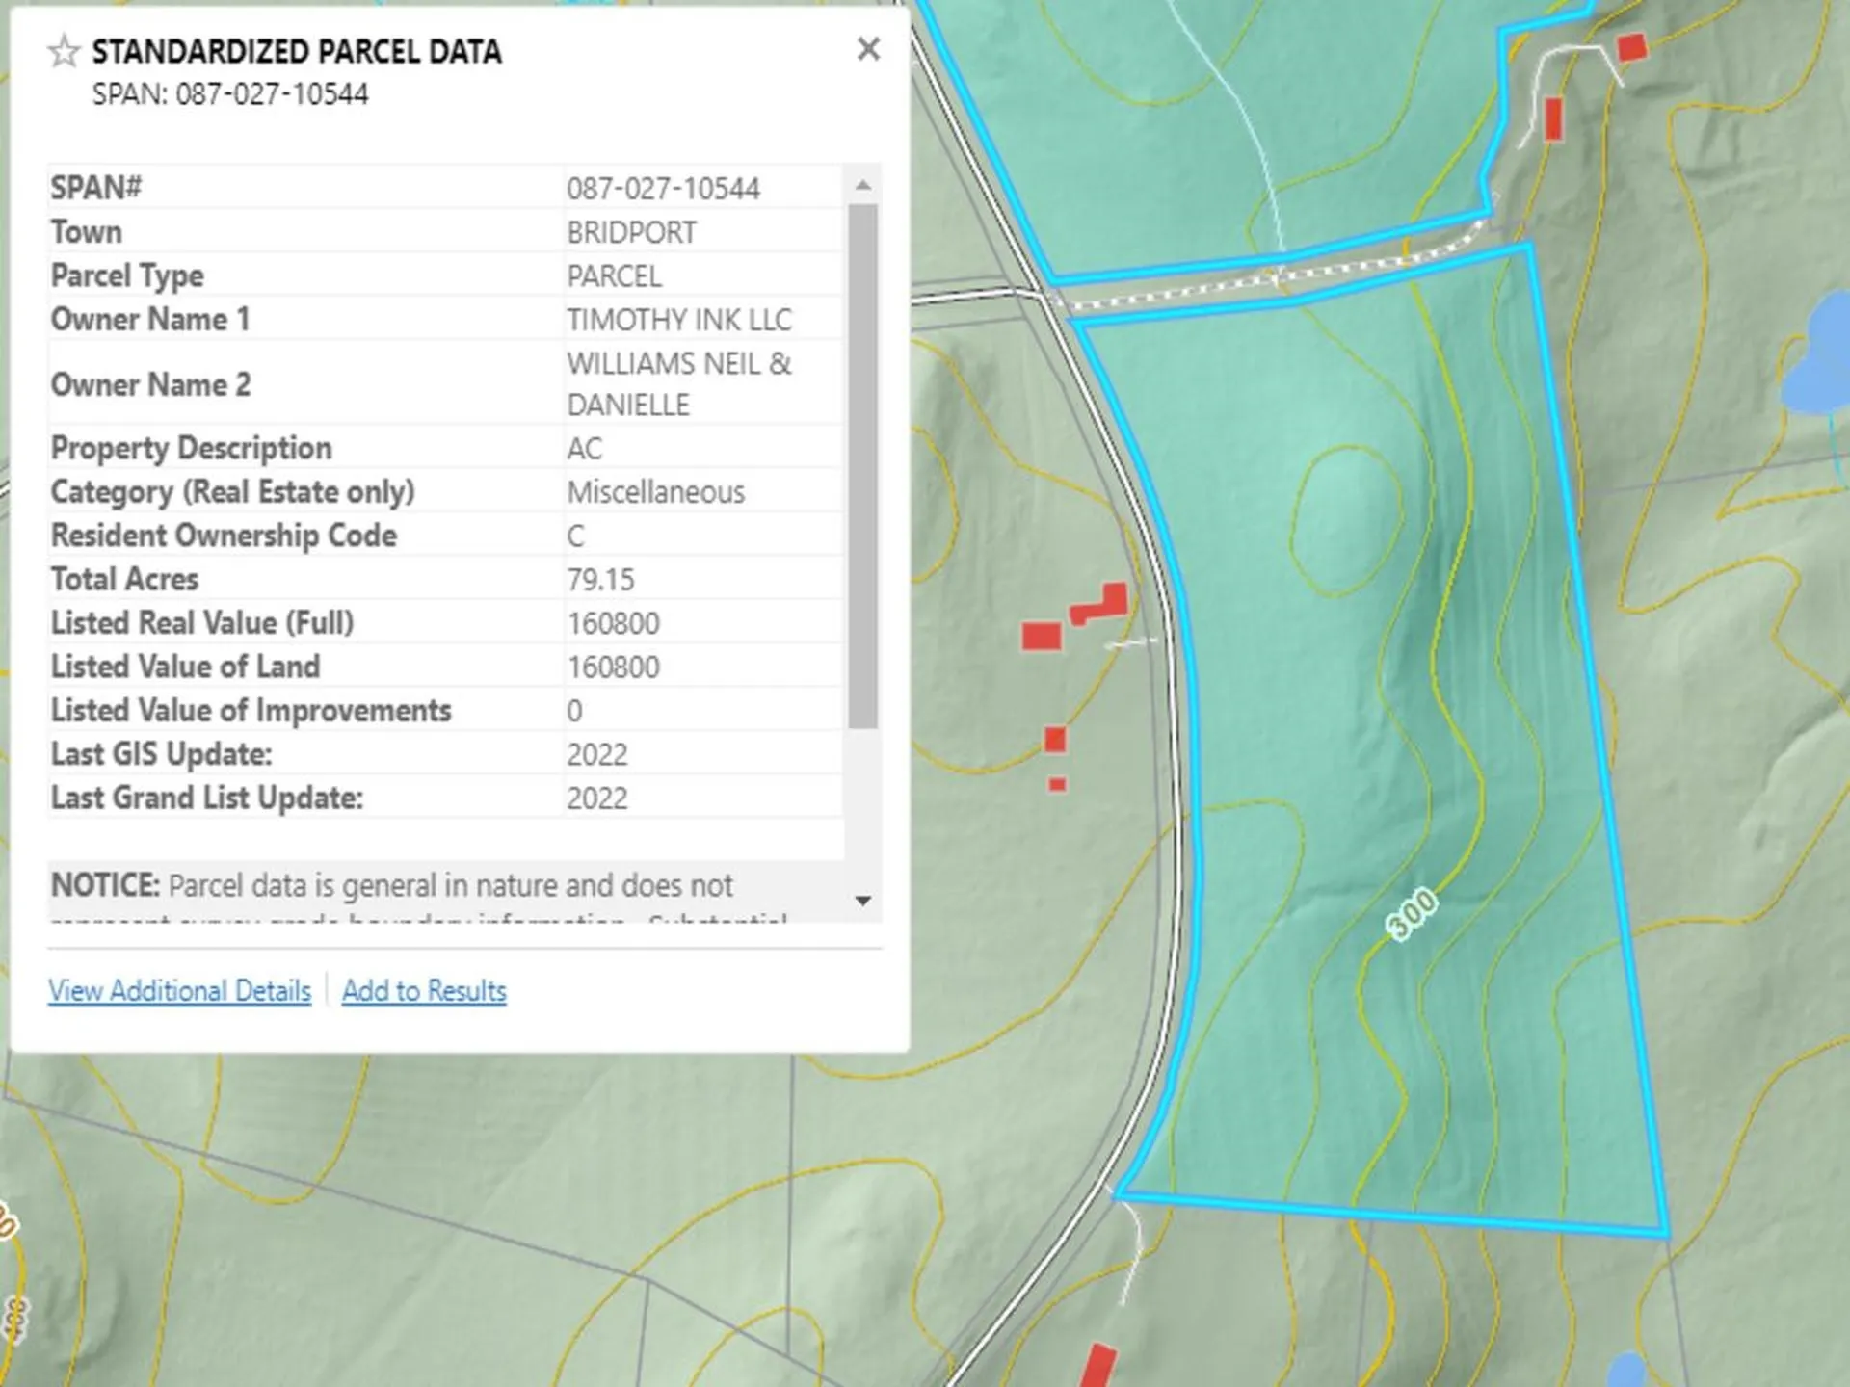Click the scroll-up arrow of the parcel table
The width and height of the screenshot is (1850, 1387).
coord(863,185)
